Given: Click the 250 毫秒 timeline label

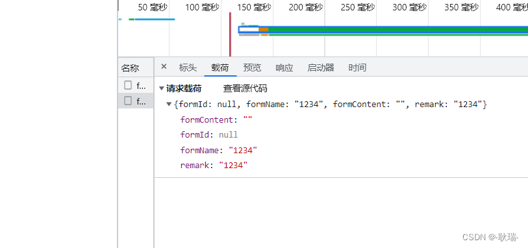Looking at the screenshot, I should tap(358, 7).
